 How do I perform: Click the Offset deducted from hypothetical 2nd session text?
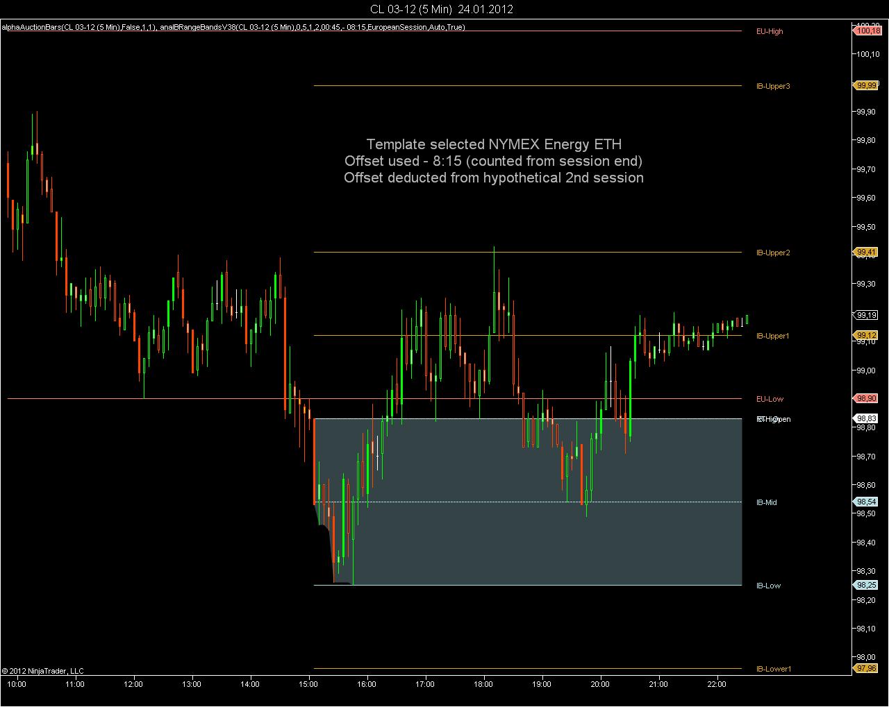point(494,178)
